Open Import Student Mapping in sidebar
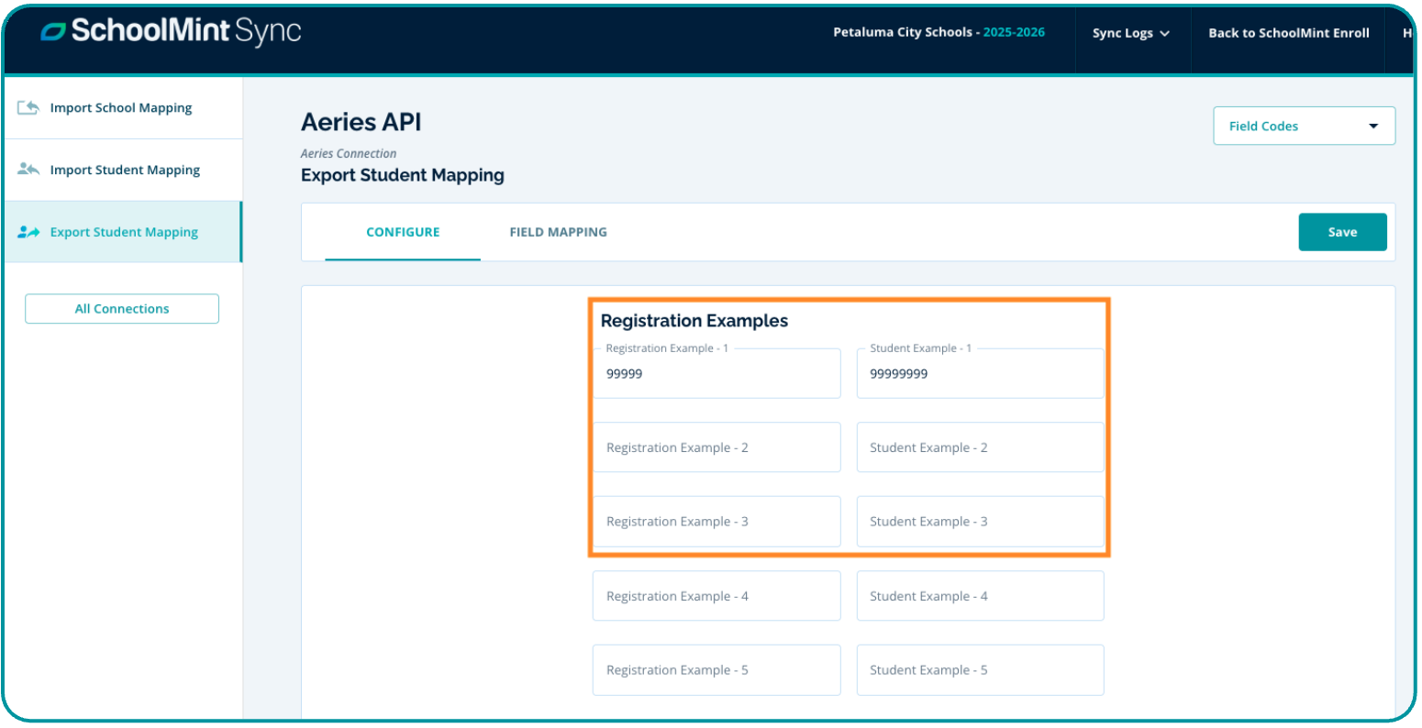The image size is (1422, 728). 125,170
